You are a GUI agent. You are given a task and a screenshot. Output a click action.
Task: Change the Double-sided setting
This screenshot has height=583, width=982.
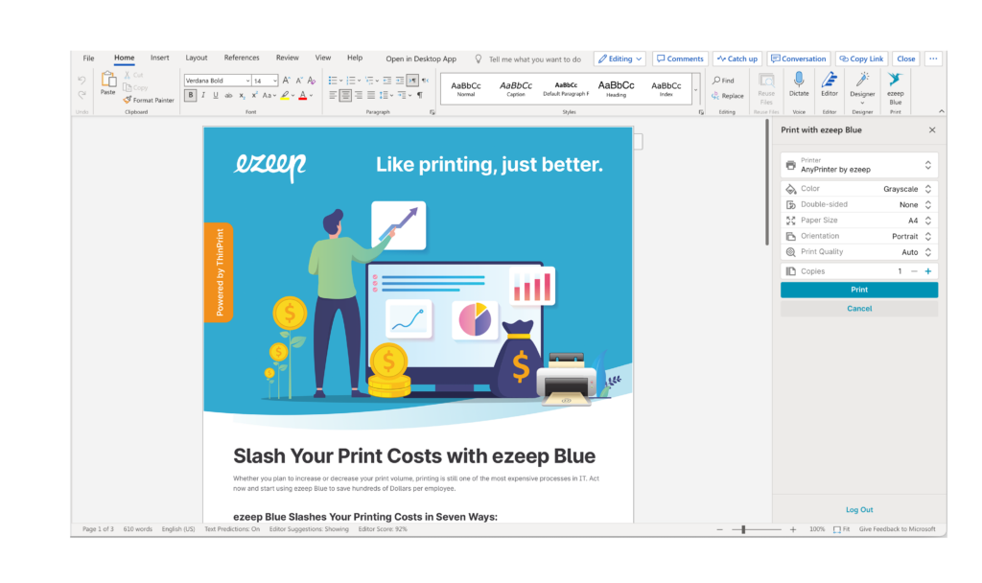[x=858, y=205]
